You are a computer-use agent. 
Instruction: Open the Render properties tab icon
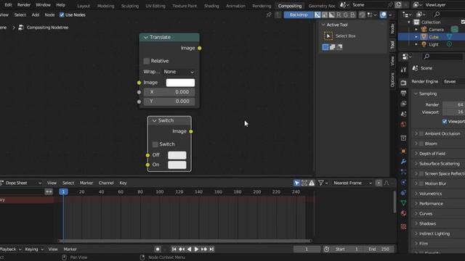(x=403, y=83)
